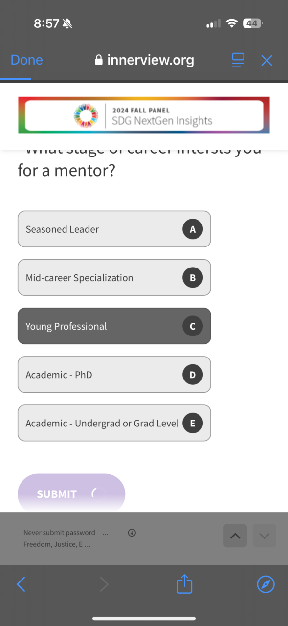Screen dimensions: 288x626
Task: Select the Seasoned Leader option
Action: pyautogui.click(x=114, y=229)
